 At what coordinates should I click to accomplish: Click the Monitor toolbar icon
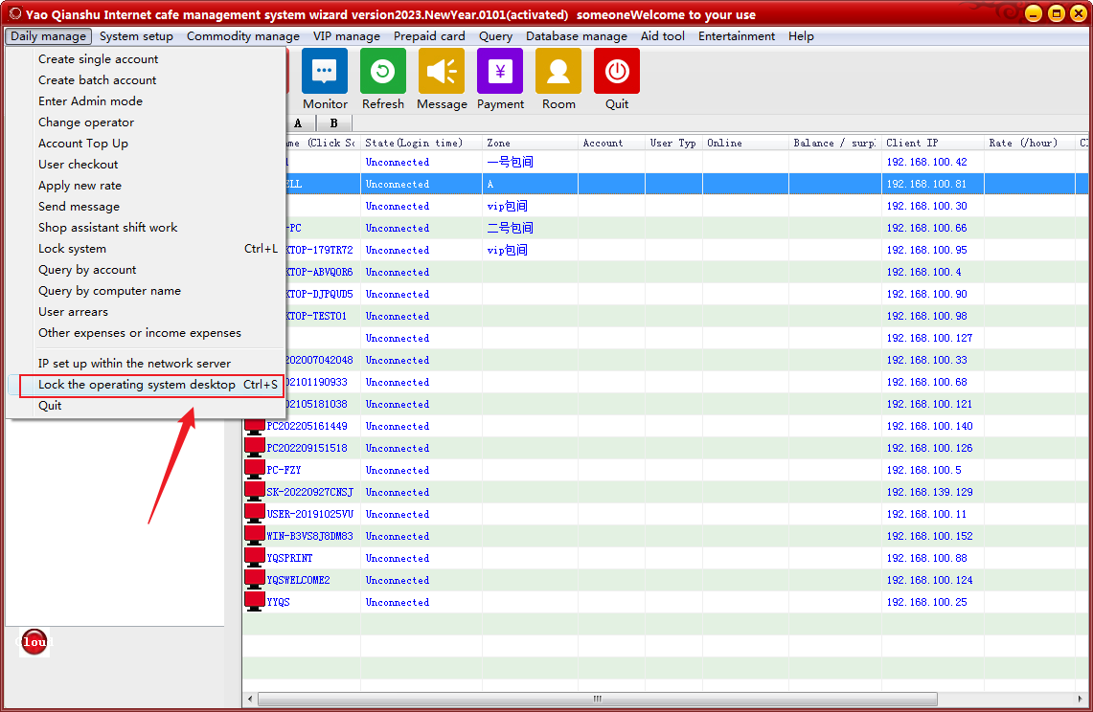(325, 72)
